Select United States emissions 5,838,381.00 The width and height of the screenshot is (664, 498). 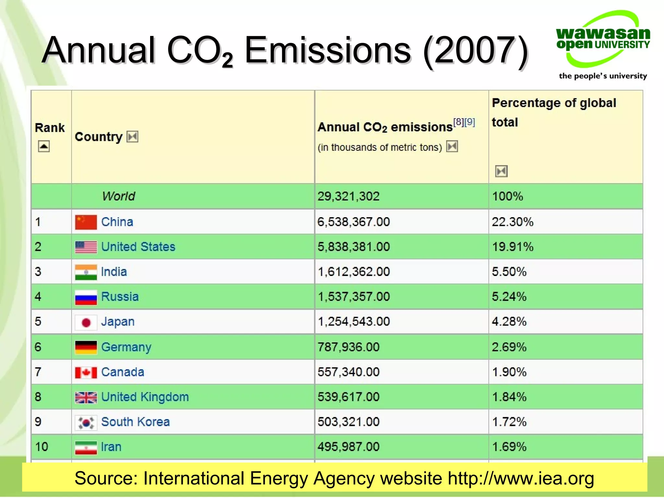[x=354, y=247]
